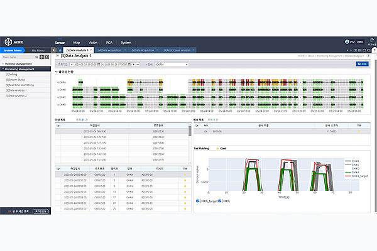
Task: Click the menu search magnifier icon
Action: [36, 57]
